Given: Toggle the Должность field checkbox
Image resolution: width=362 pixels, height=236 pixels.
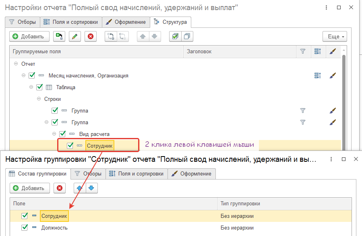Looking at the screenshot, I should [25, 228].
